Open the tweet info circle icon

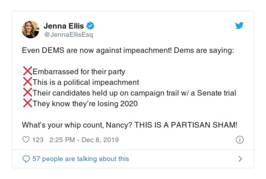(240, 140)
